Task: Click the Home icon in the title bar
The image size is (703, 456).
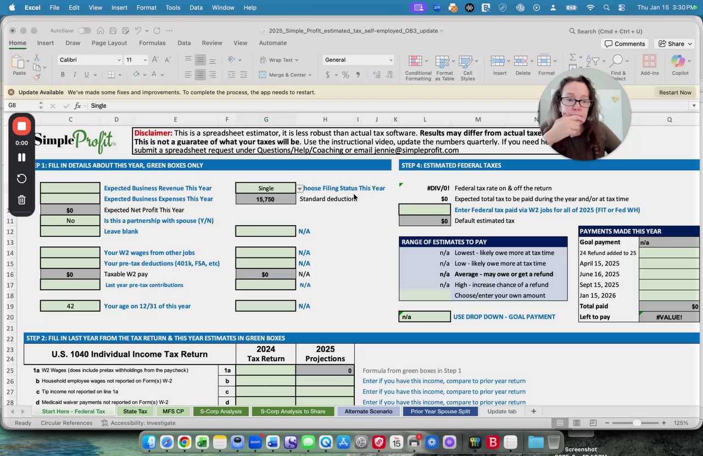Action: (100, 31)
